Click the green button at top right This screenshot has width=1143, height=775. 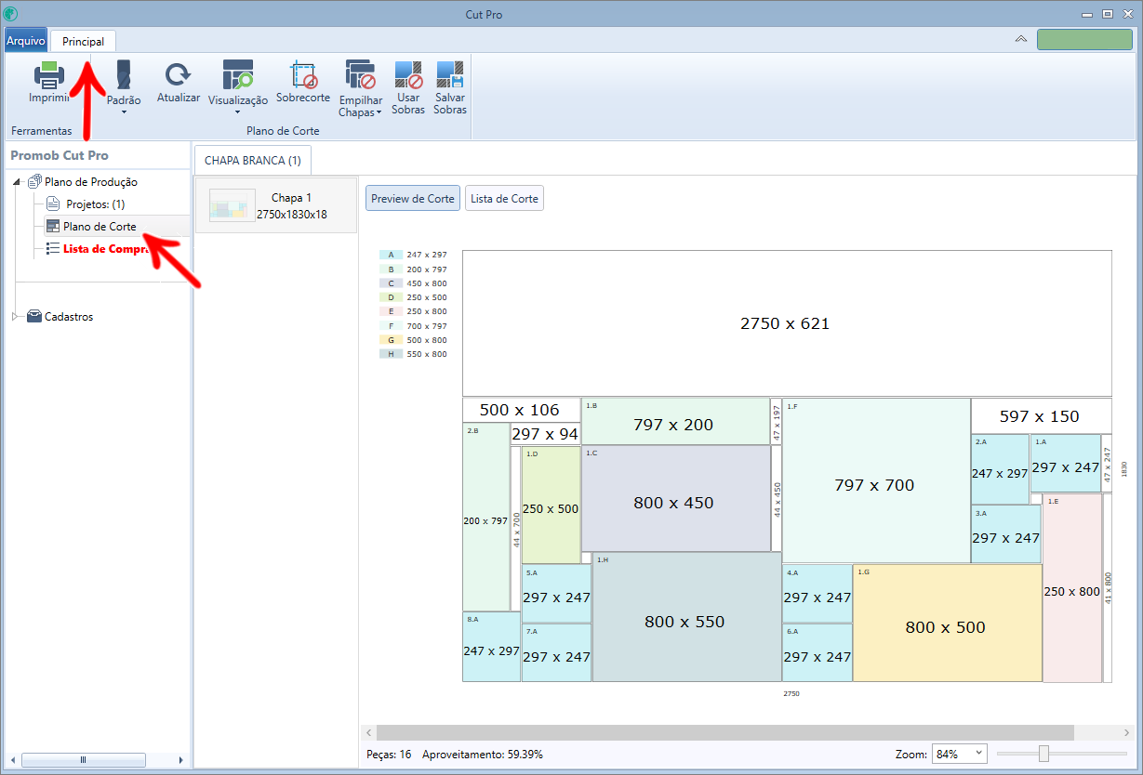(1084, 39)
